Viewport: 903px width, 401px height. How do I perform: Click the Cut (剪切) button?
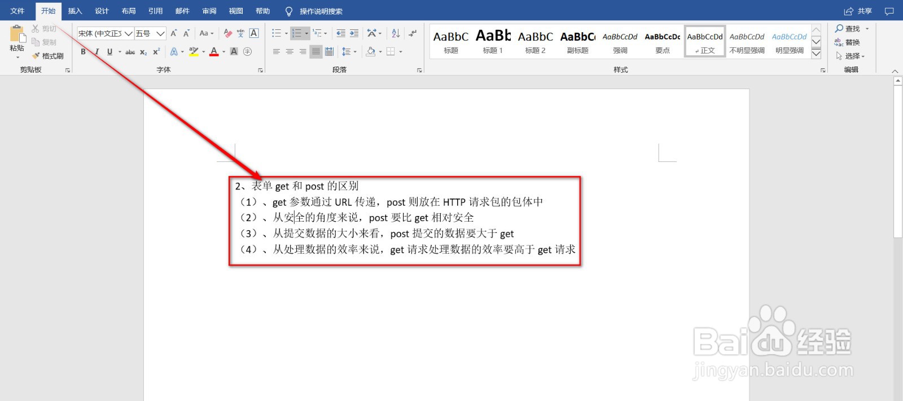[44, 28]
